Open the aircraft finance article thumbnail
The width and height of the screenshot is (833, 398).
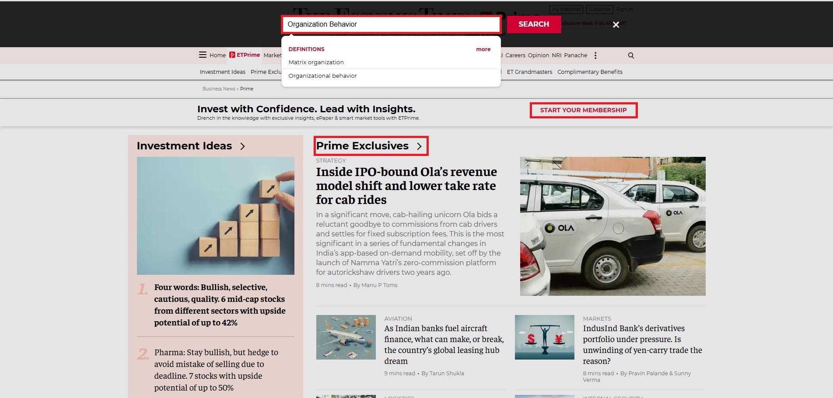click(346, 337)
